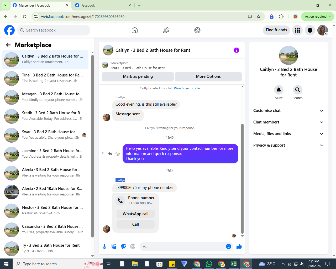Click the Windows taskbar search box
Screen dimensions: 336x269
click(x=58, y=264)
